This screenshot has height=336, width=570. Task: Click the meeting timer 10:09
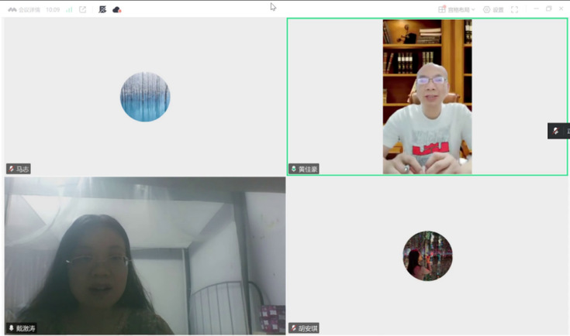(x=53, y=10)
